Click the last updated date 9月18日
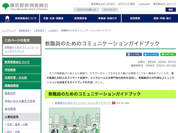The height and width of the screenshot is (133, 178). click(171, 65)
